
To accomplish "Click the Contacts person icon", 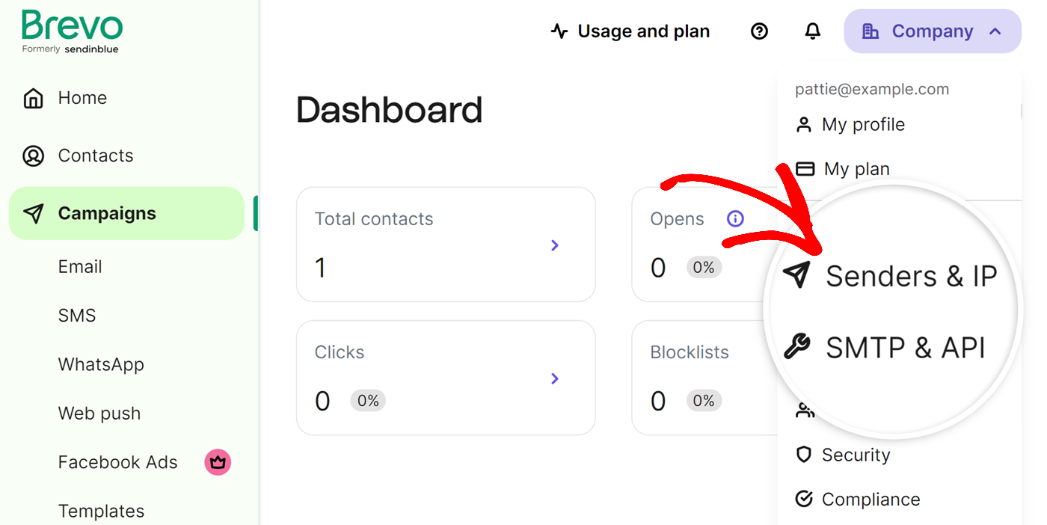I will tap(34, 156).
